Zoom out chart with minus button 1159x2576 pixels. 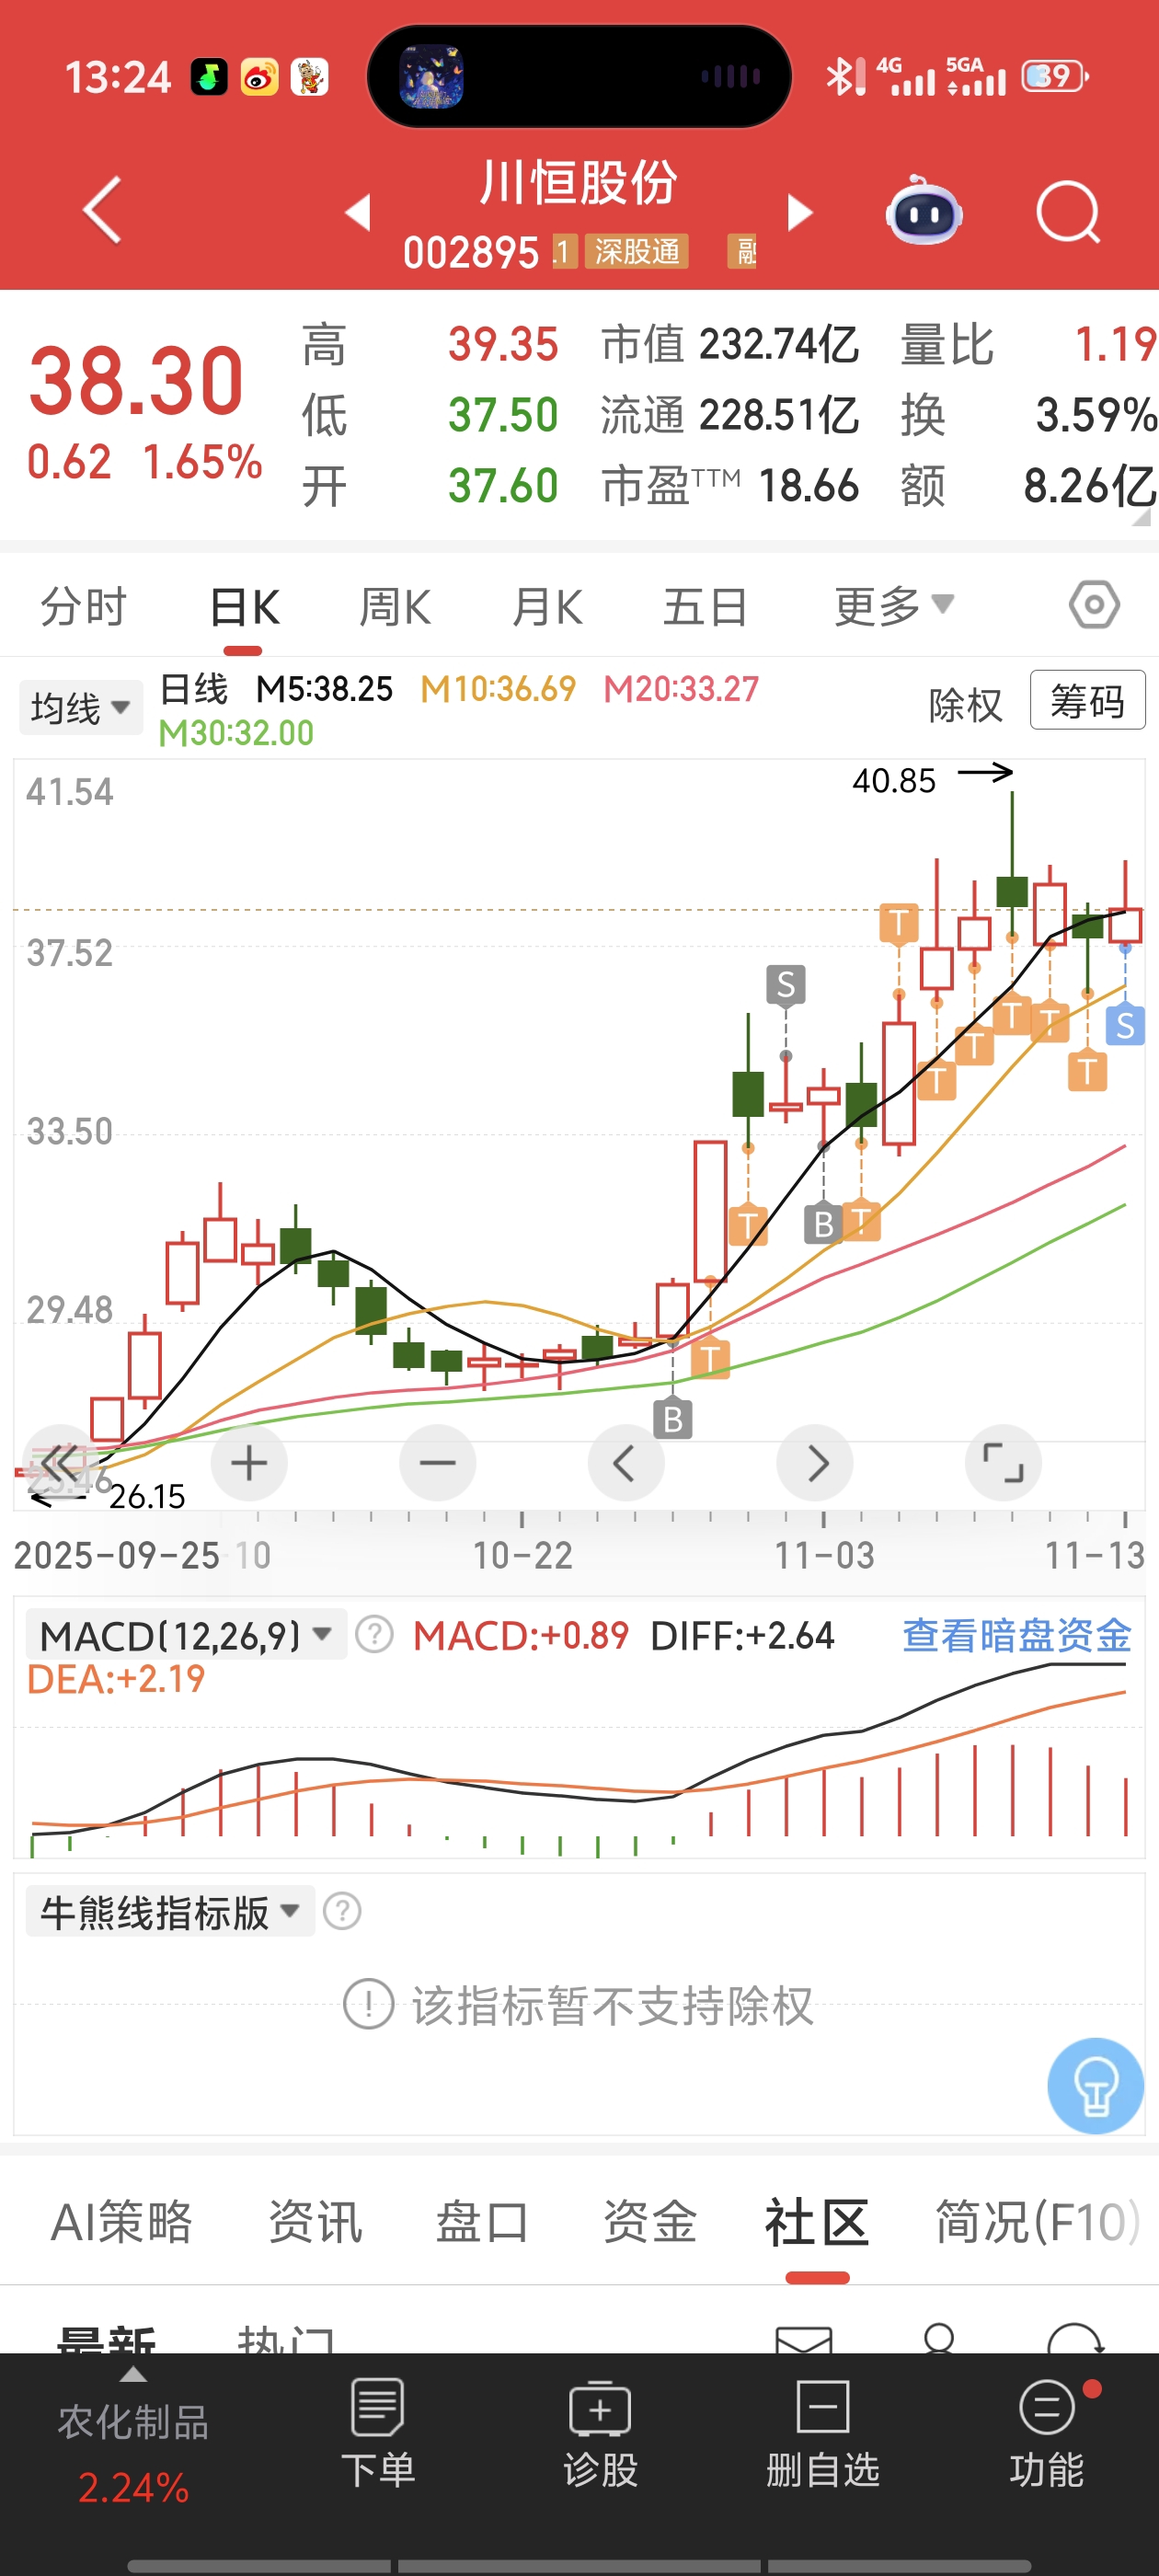click(437, 1463)
